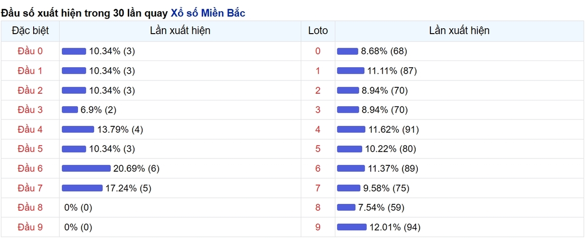
Task: Select the Đầu 6 row label
Action: click(x=30, y=168)
